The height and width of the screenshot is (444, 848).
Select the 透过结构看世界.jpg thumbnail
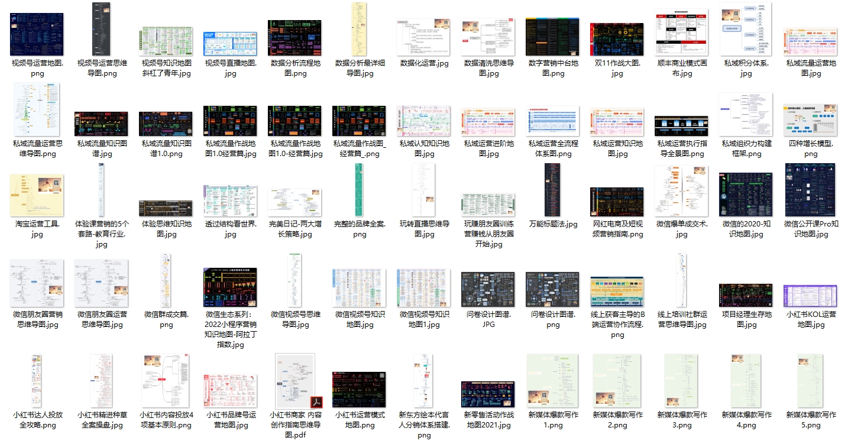(x=230, y=200)
